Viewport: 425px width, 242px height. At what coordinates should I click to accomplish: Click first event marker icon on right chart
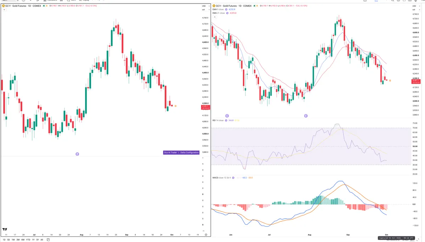[227, 116]
